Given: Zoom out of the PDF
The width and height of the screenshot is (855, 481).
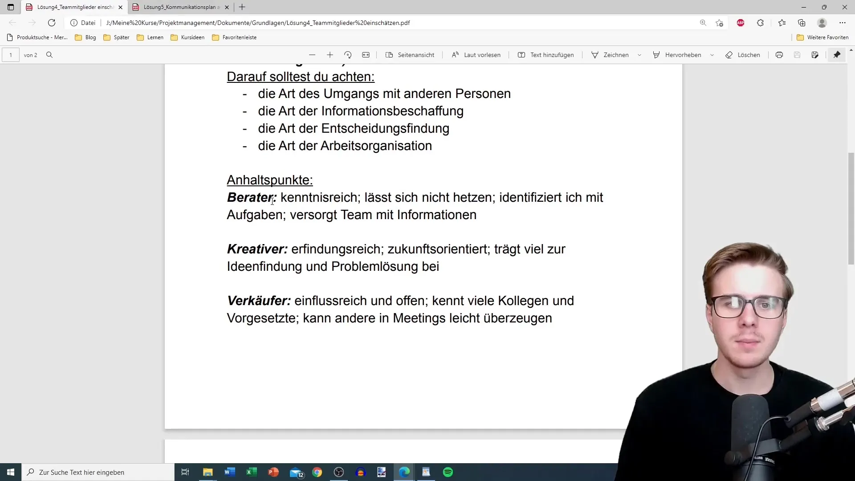Looking at the screenshot, I should click(x=312, y=55).
